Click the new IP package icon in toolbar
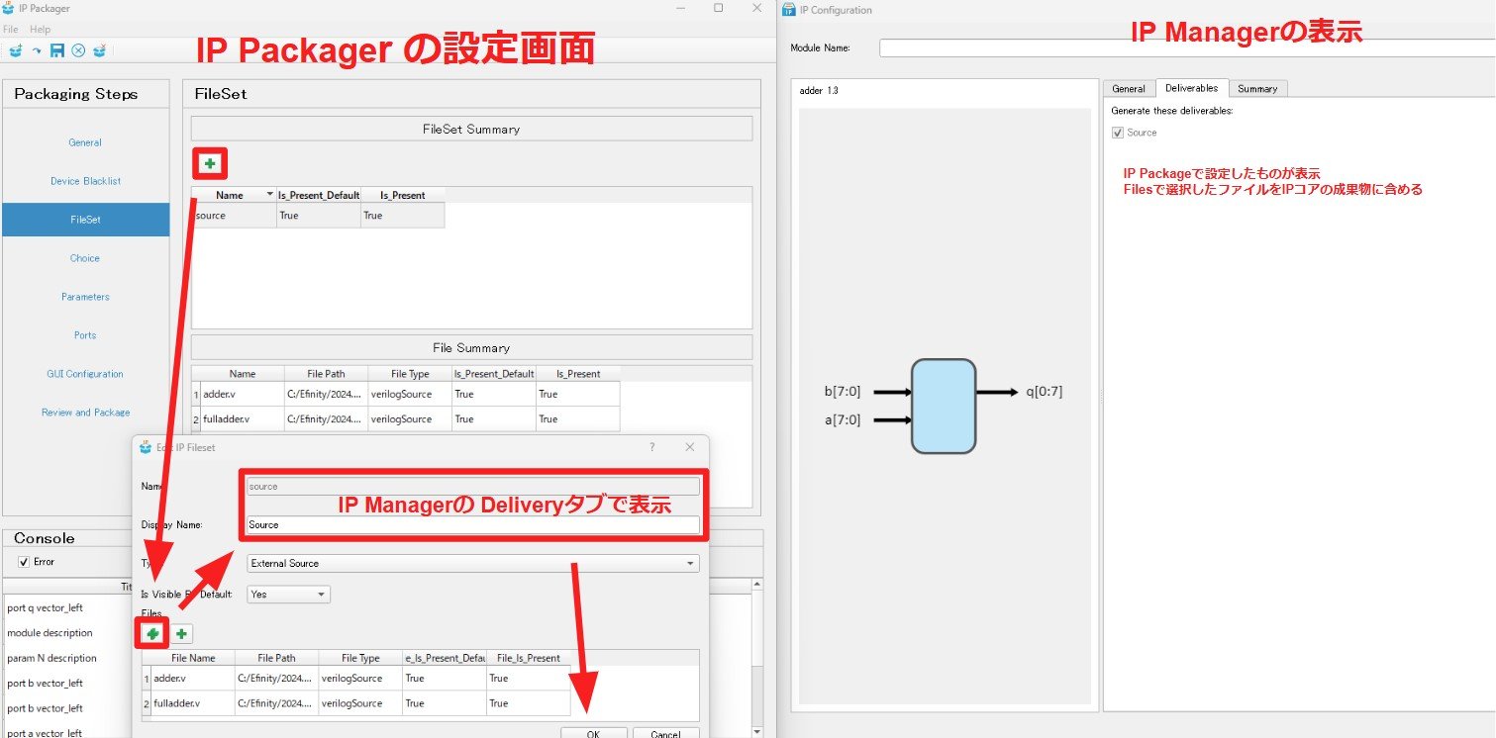The image size is (1496, 738). tap(15, 50)
